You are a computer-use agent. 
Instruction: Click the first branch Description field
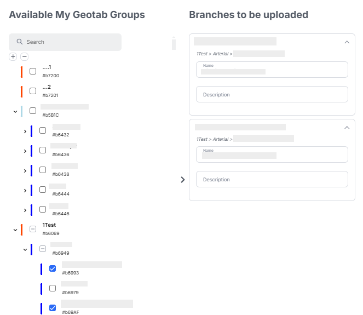click(272, 95)
